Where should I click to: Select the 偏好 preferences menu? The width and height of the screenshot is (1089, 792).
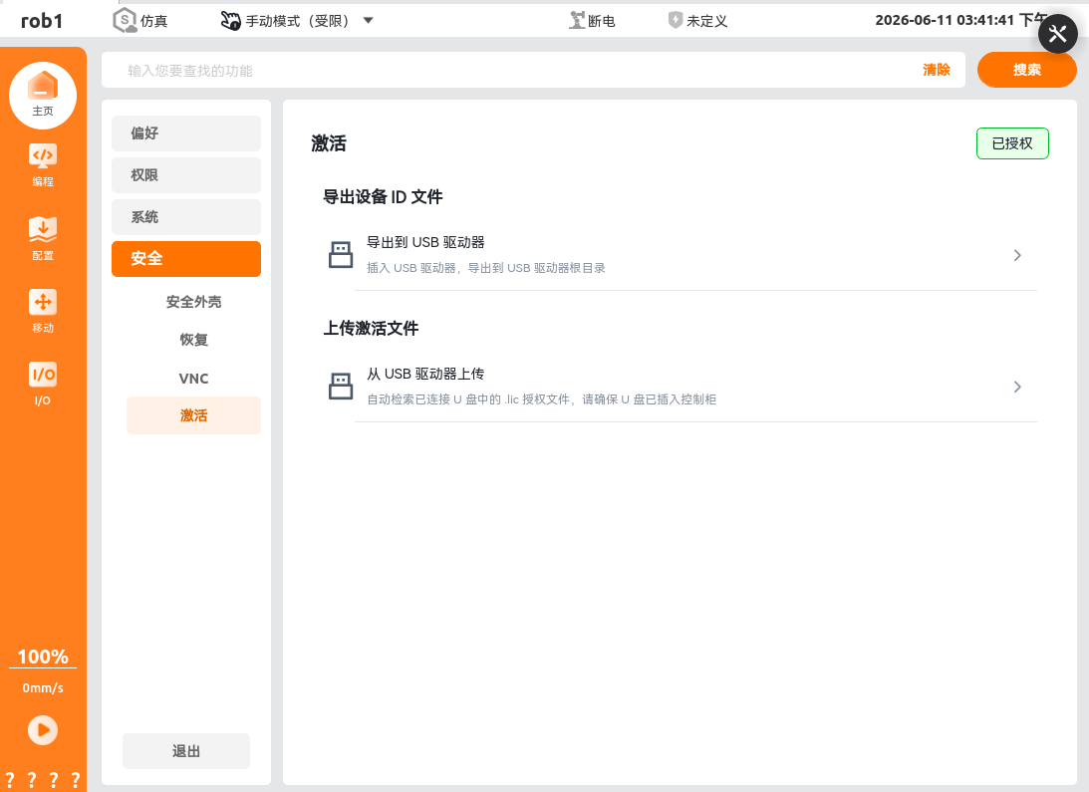click(x=186, y=133)
